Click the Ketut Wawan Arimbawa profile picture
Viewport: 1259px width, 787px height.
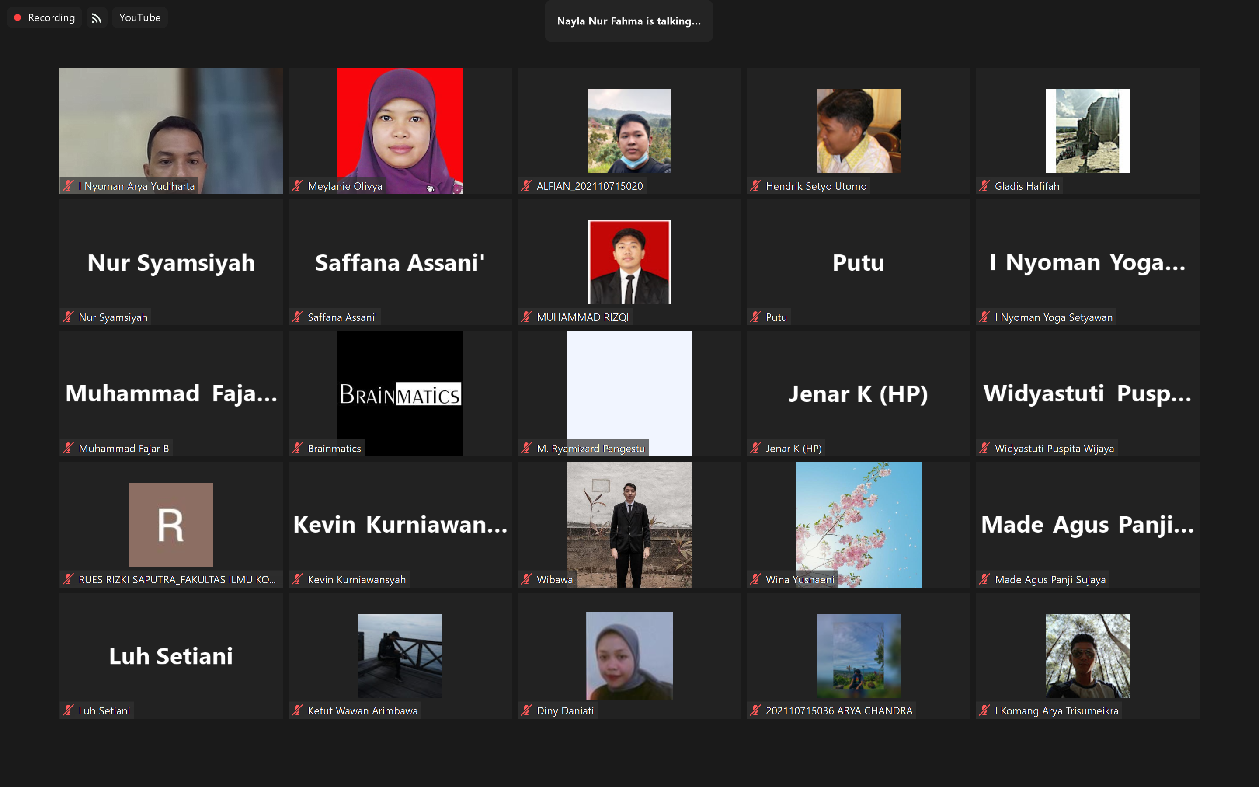tap(400, 655)
